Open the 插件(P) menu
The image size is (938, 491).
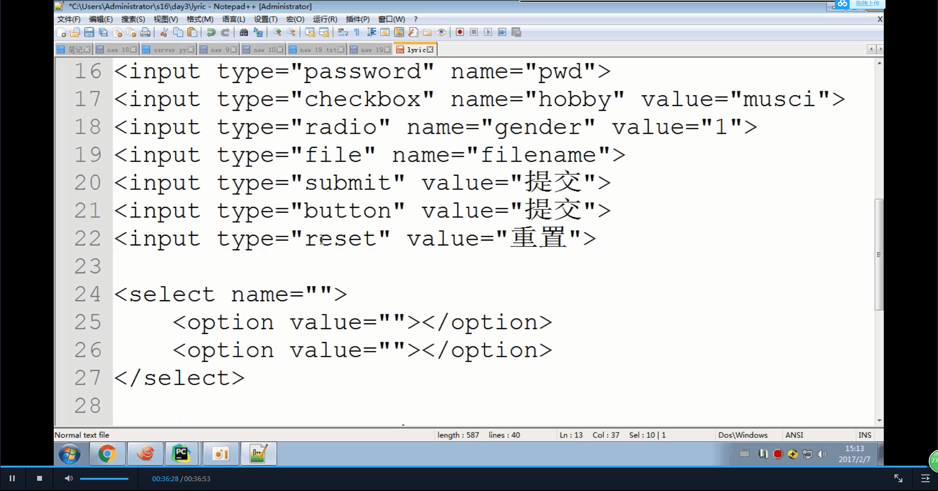(358, 19)
